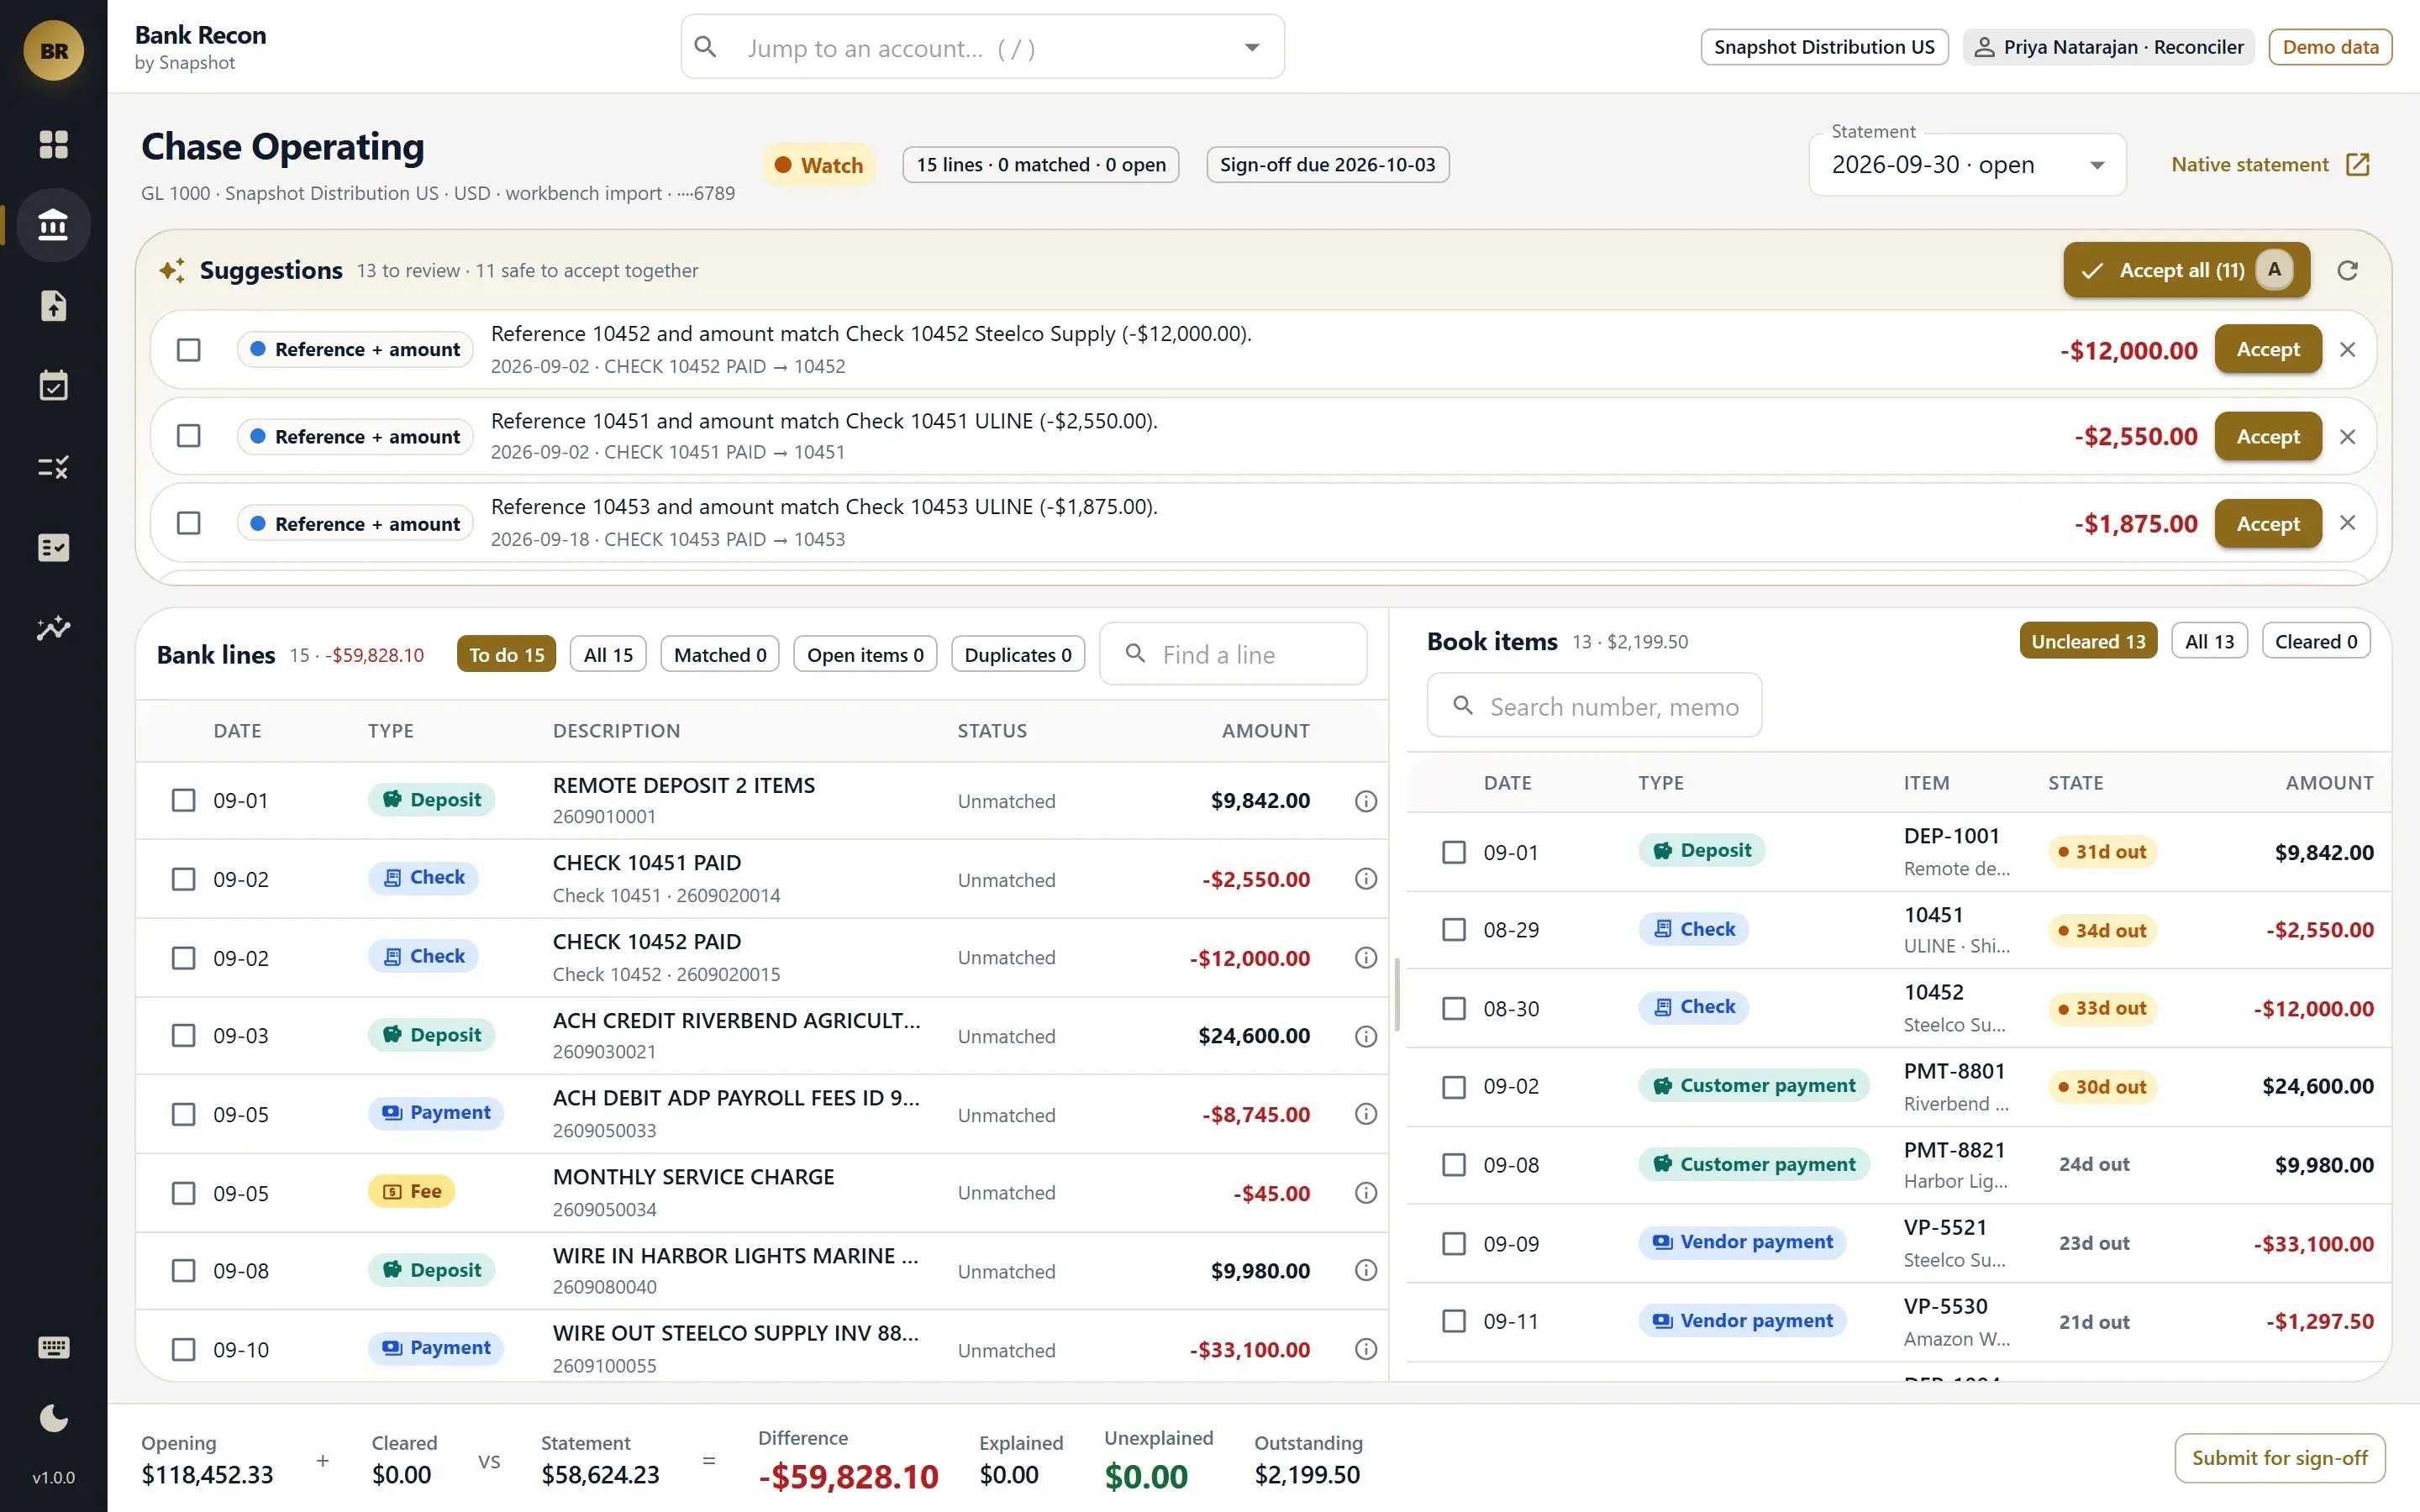Tick the checkbox for suggestion 10451

pyautogui.click(x=188, y=436)
